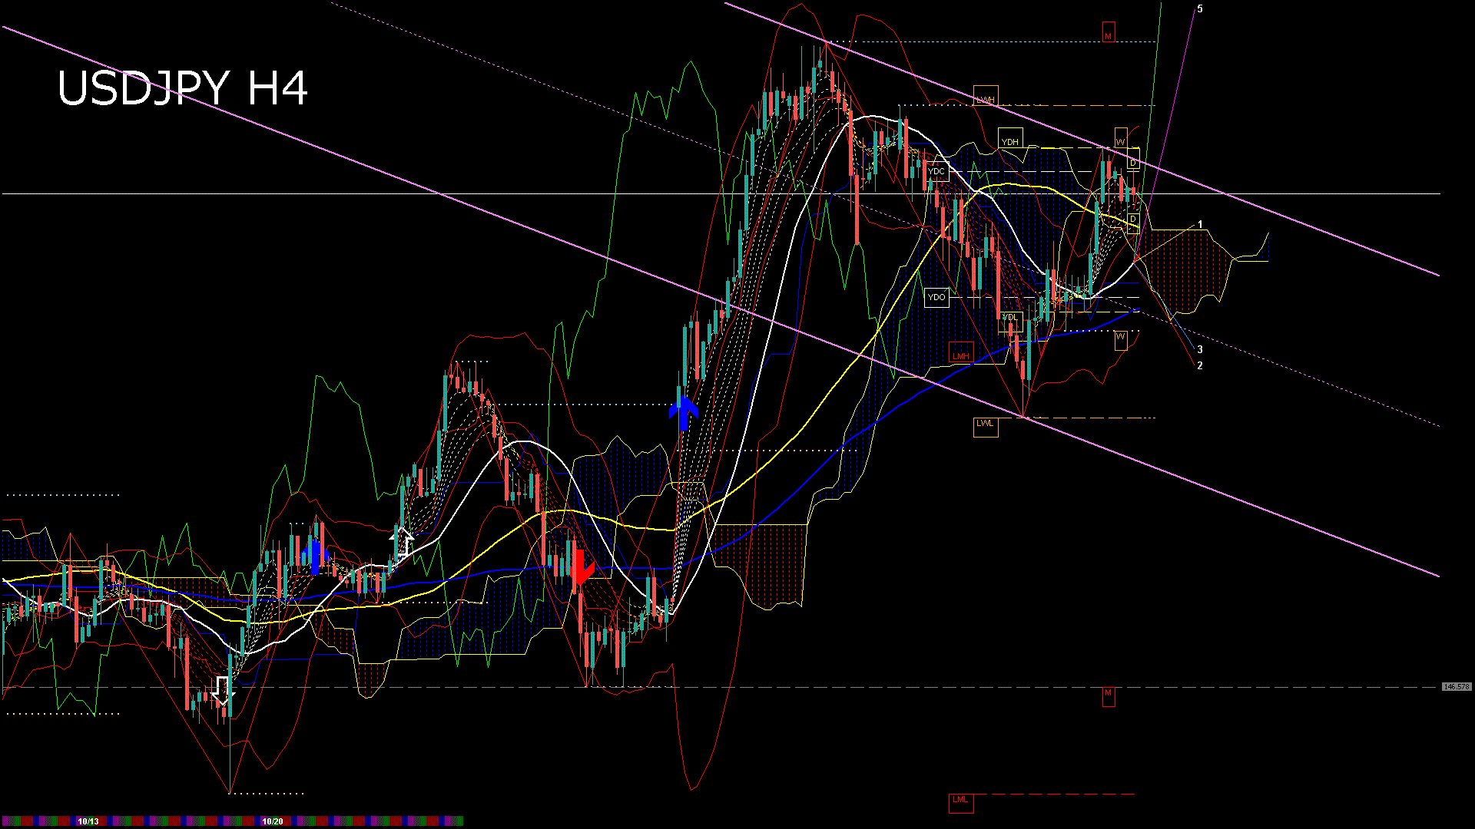This screenshot has height=829, width=1475.
Task: Click projection line label 5
Action: 1200,9
